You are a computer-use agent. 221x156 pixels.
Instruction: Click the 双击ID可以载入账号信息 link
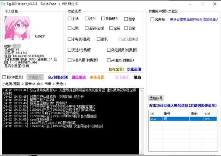[x=183, y=105]
